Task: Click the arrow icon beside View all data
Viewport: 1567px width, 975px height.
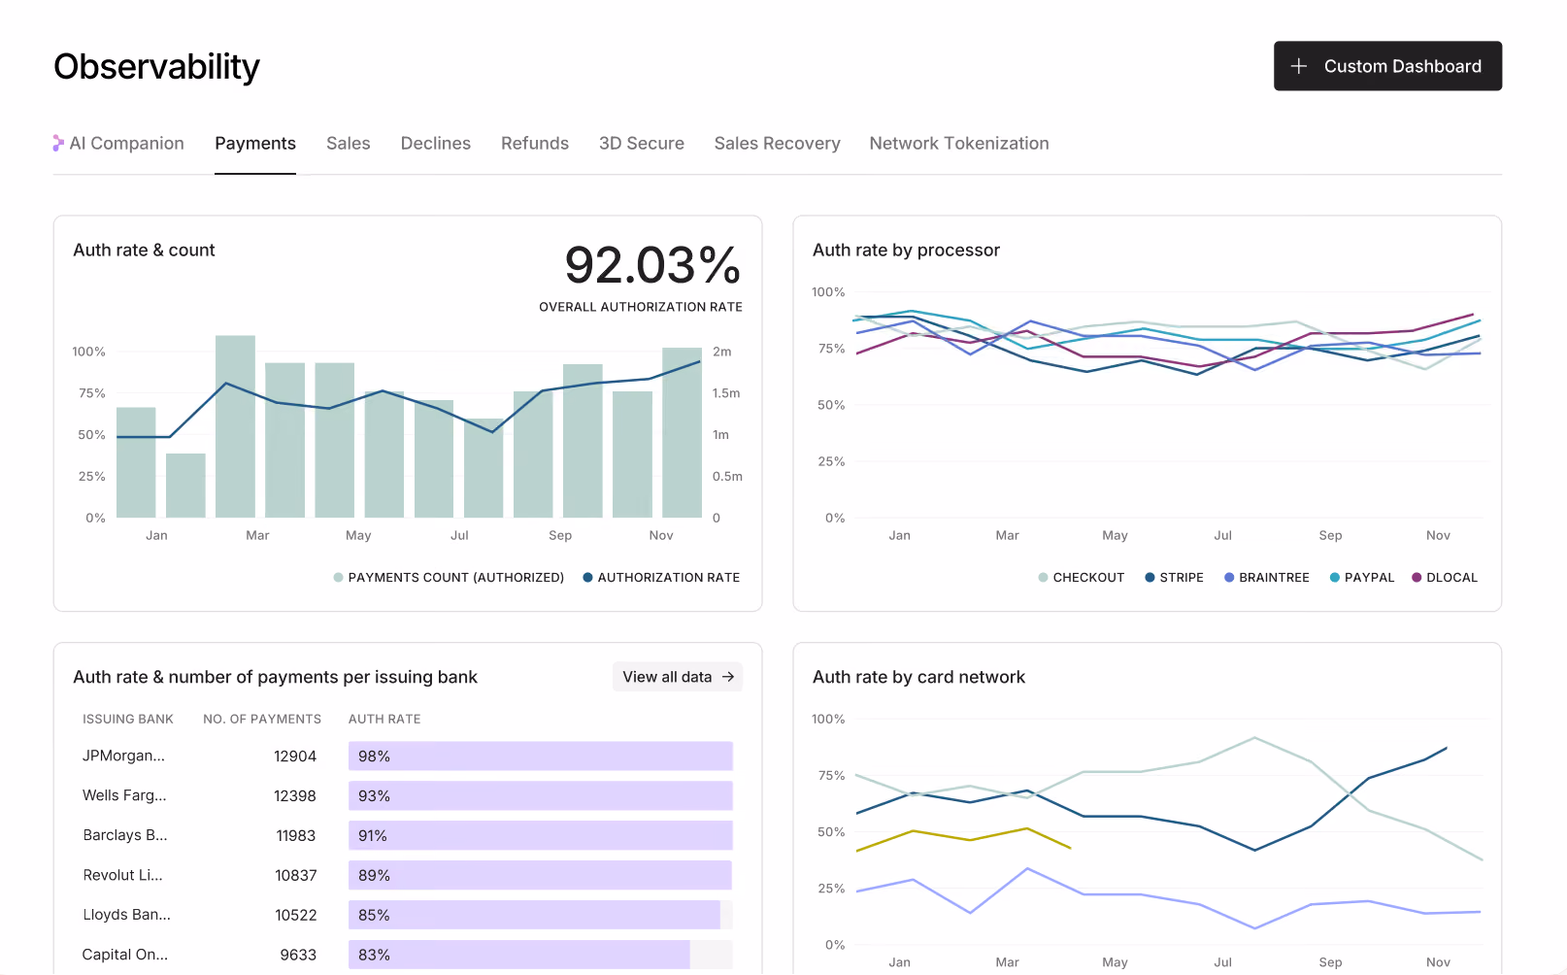Action: 728,677
